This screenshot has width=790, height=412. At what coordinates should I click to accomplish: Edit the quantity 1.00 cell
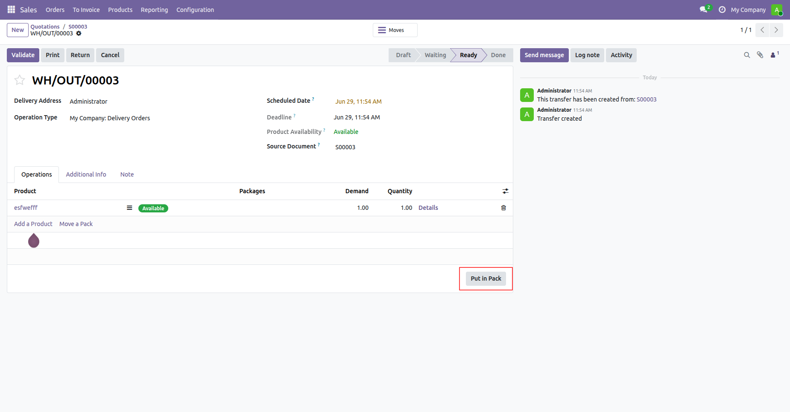coord(406,208)
